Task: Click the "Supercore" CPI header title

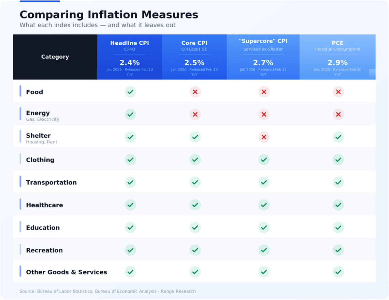Action: click(263, 41)
